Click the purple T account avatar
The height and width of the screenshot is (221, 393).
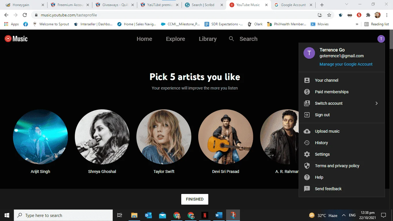click(x=381, y=39)
